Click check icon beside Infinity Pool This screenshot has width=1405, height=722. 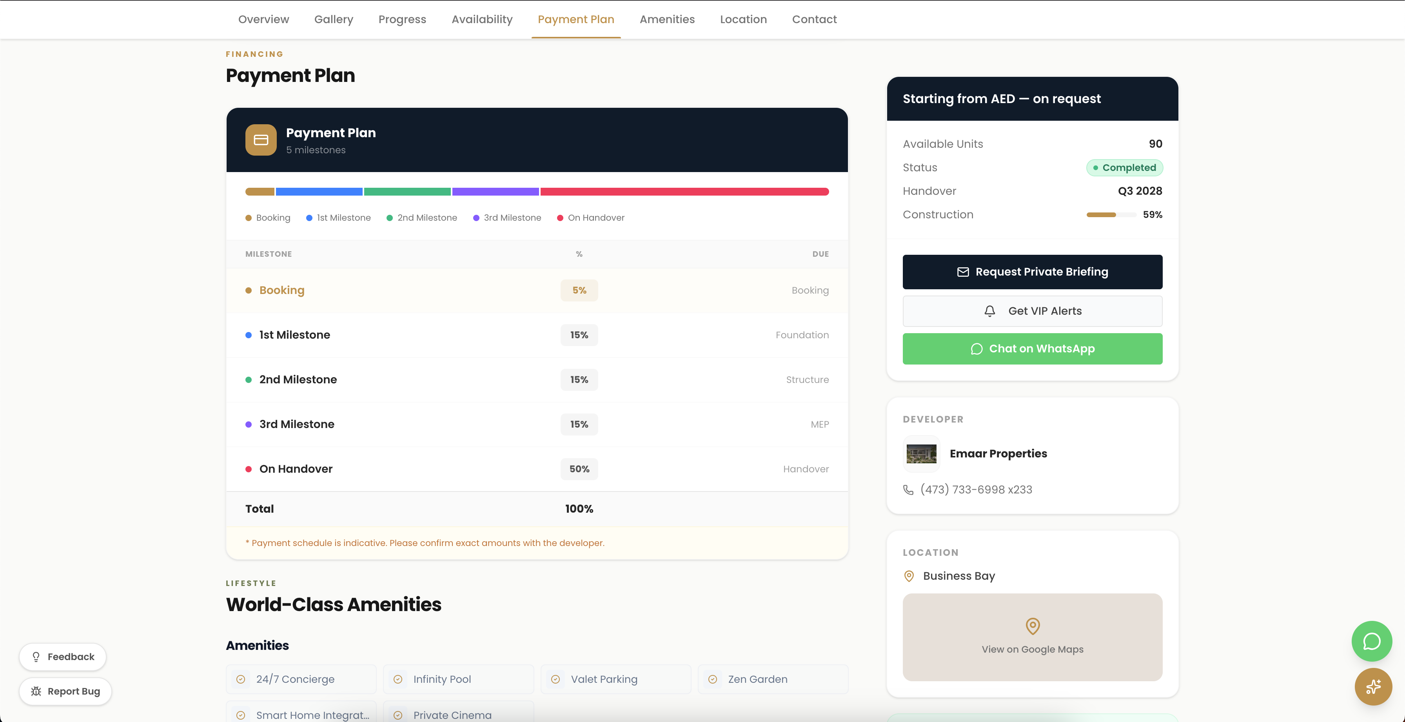pos(398,679)
